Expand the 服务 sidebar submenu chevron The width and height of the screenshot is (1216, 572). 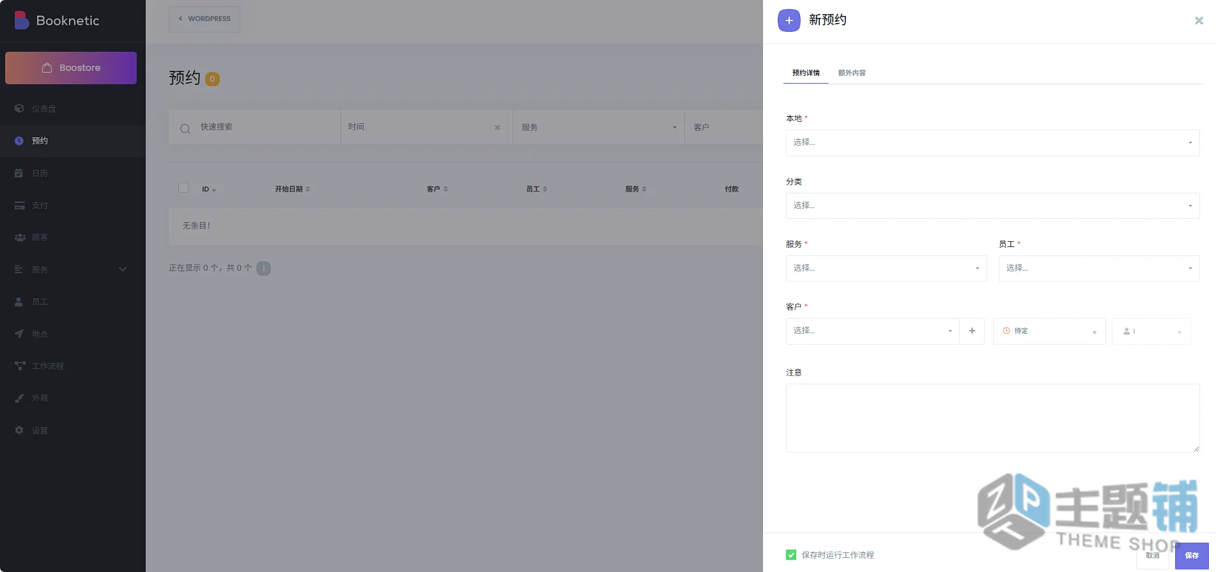[123, 269]
